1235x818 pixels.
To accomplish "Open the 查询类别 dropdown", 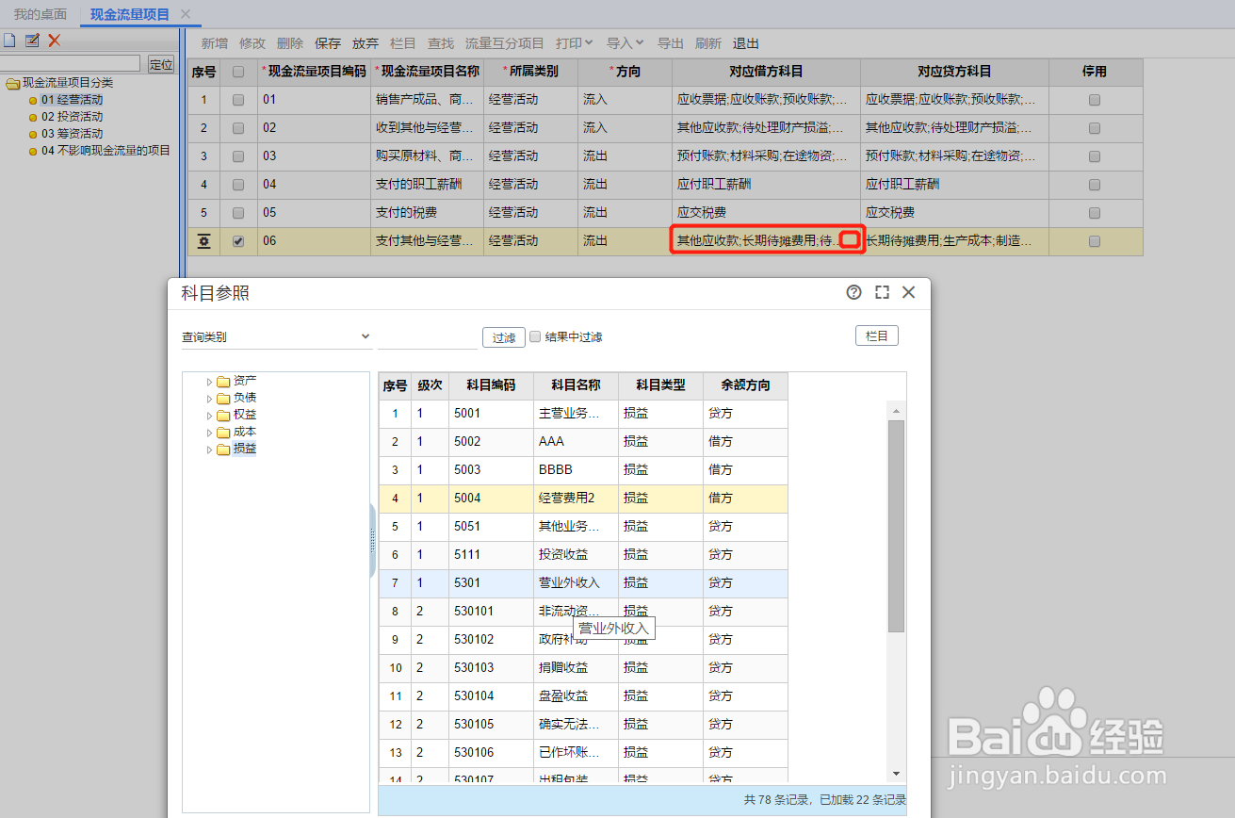I will (x=277, y=336).
